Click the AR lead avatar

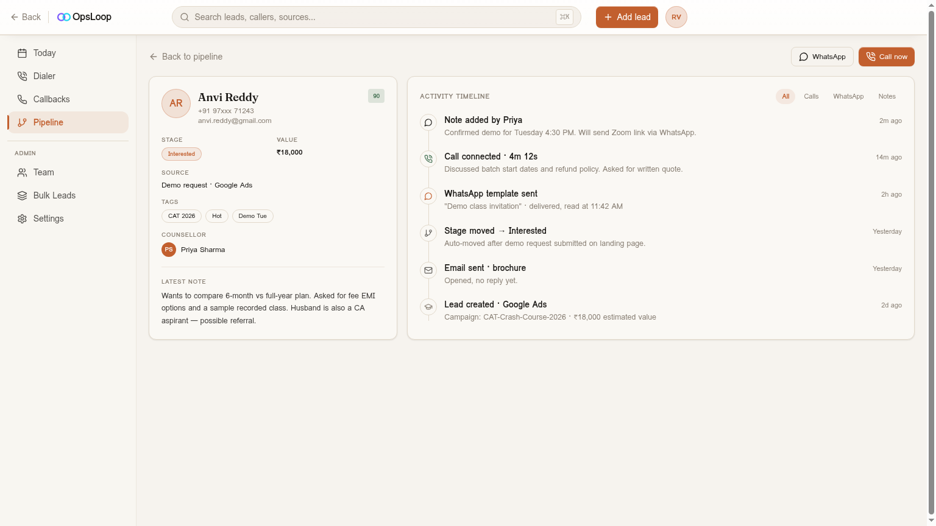click(x=176, y=103)
